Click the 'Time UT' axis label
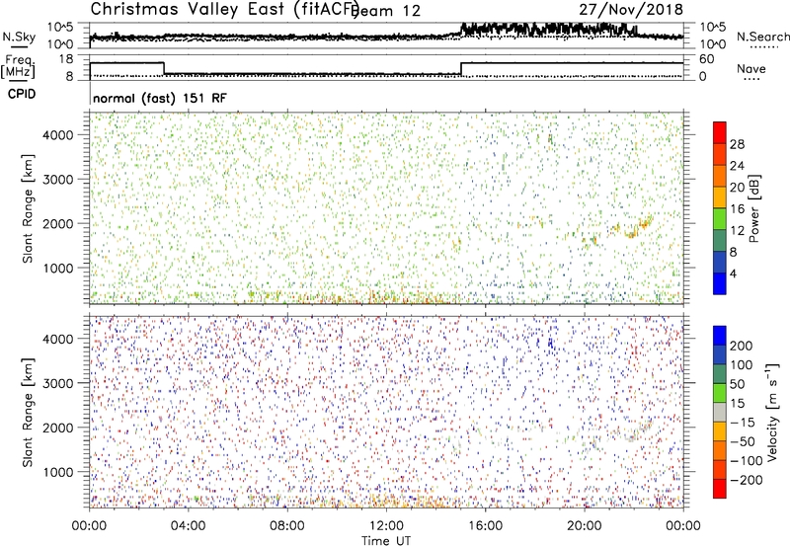The image size is (790, 547). coord(386,541)
